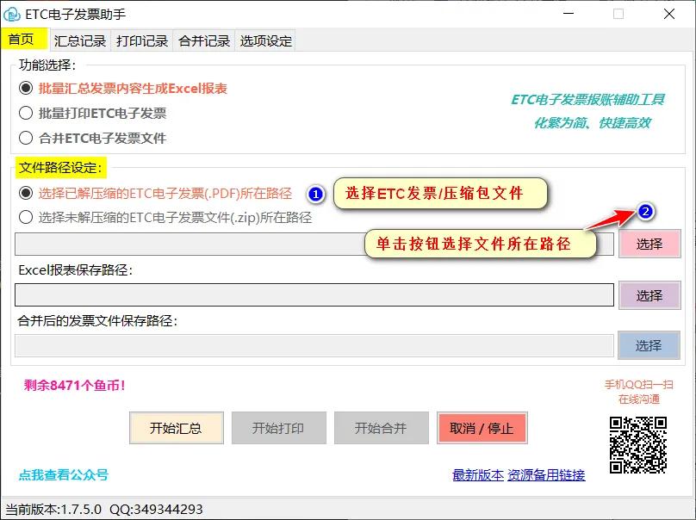
Task: Click the Excel报表保存路径 input field
Action: [314, 295]
